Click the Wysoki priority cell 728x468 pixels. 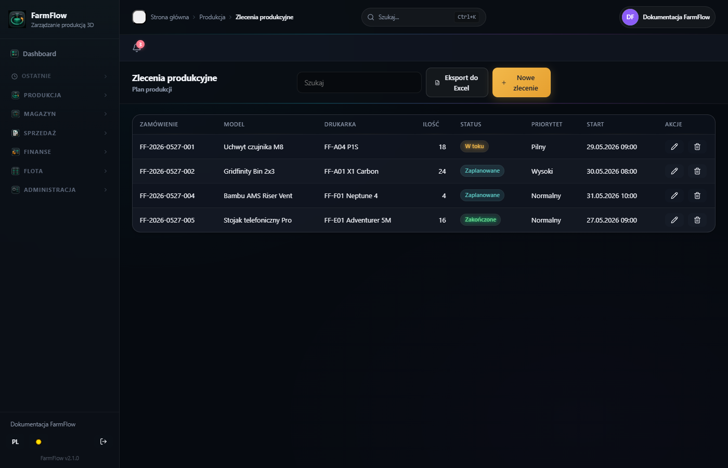point(542,171)
